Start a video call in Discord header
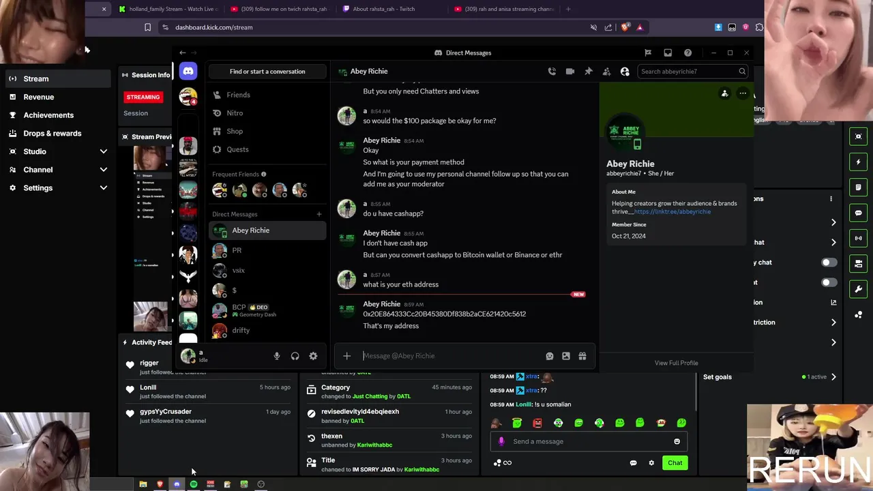873x491 pixels. [570, 71]
